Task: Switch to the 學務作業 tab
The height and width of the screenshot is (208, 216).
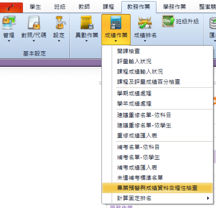Action: [x=175, y=7]
